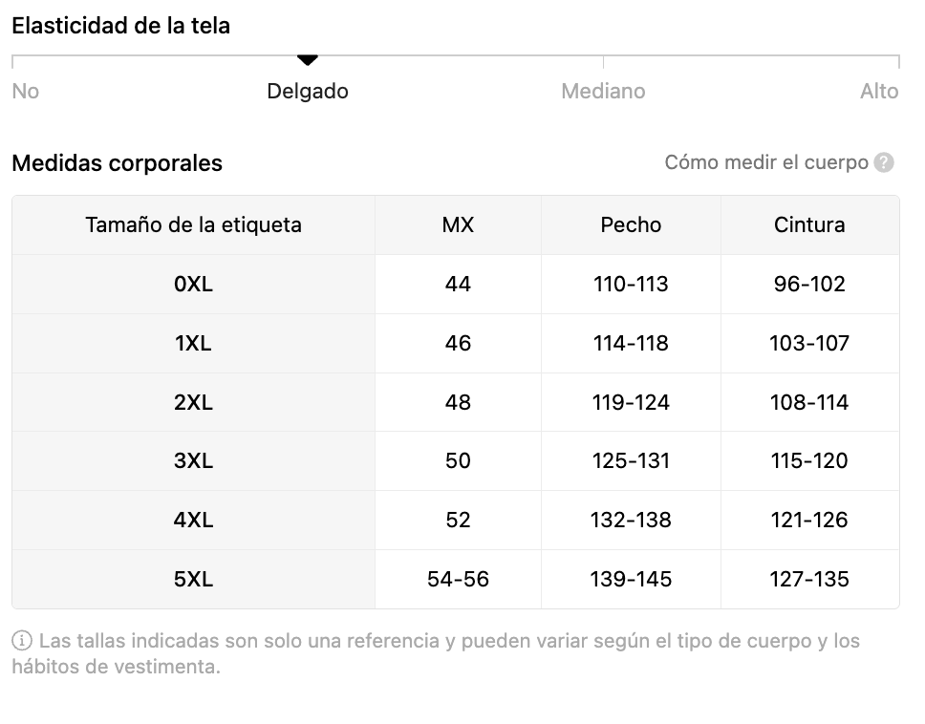The width and height of the screenshot is (925, 724).
Task: Click the Medidas corporales heading
Action: coord(118,162)
